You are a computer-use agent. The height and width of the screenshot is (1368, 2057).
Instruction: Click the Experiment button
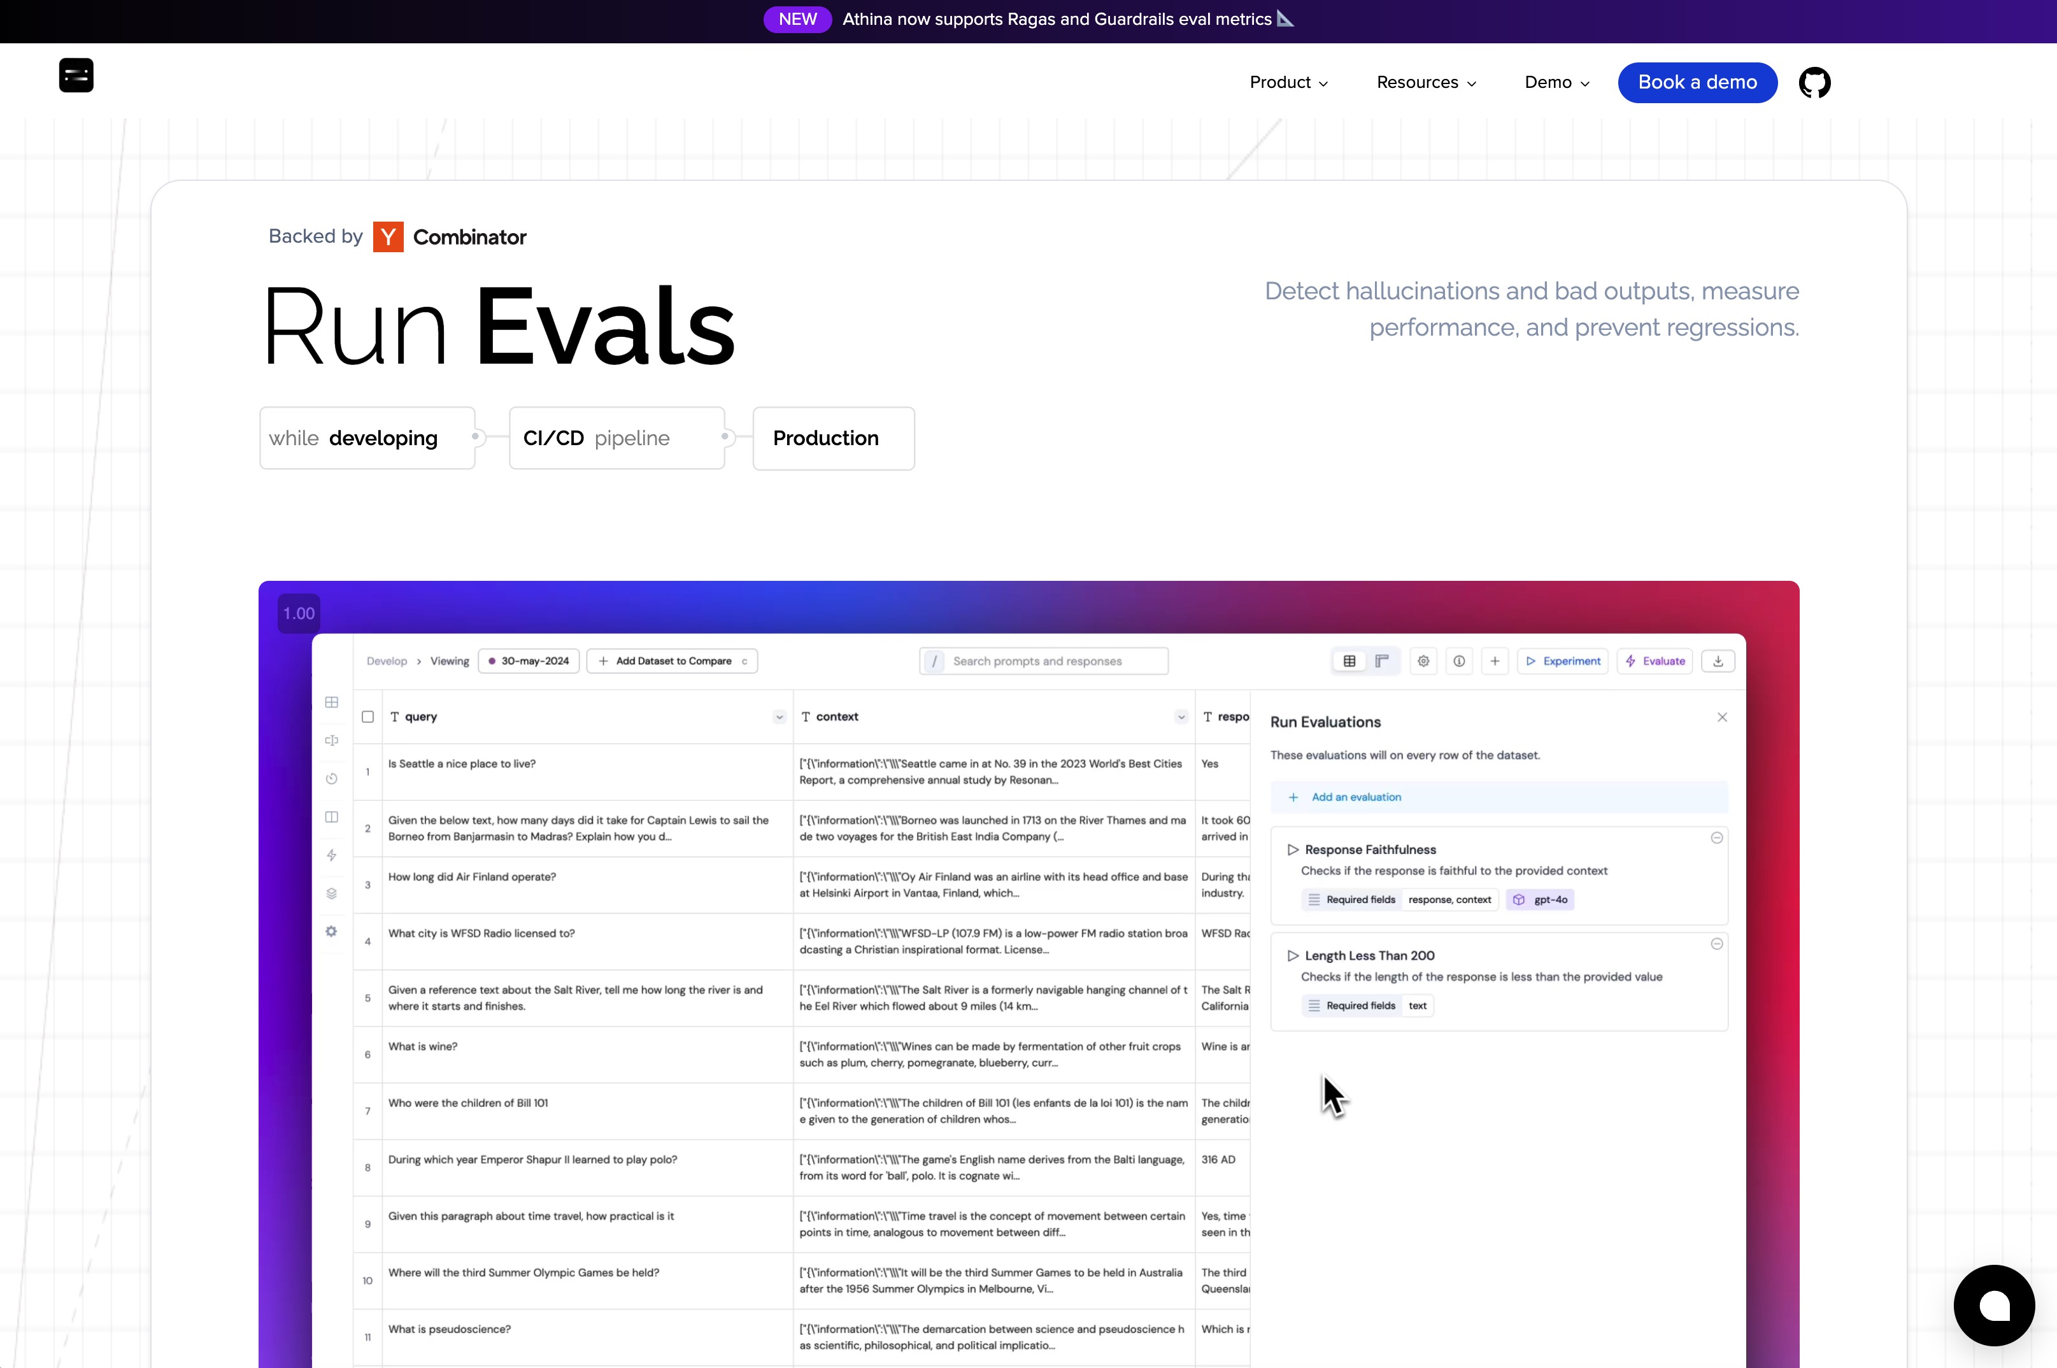pos(1563,661)
